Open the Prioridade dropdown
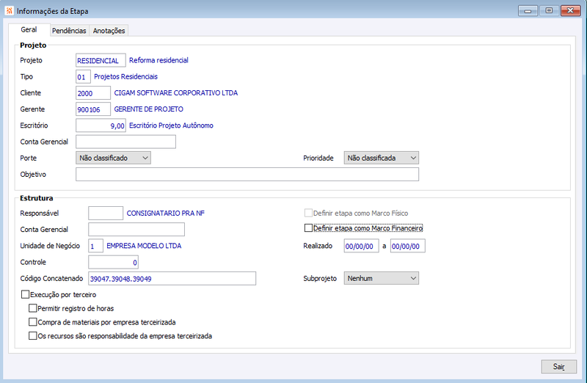This screenshot has width=587, height=383. pos(382,158)
